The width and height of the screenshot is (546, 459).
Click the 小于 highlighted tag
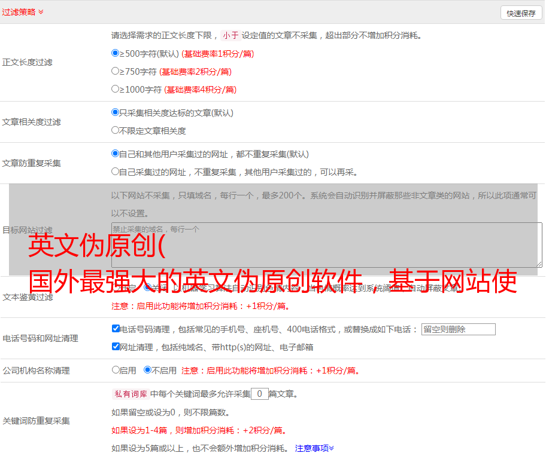230,35
